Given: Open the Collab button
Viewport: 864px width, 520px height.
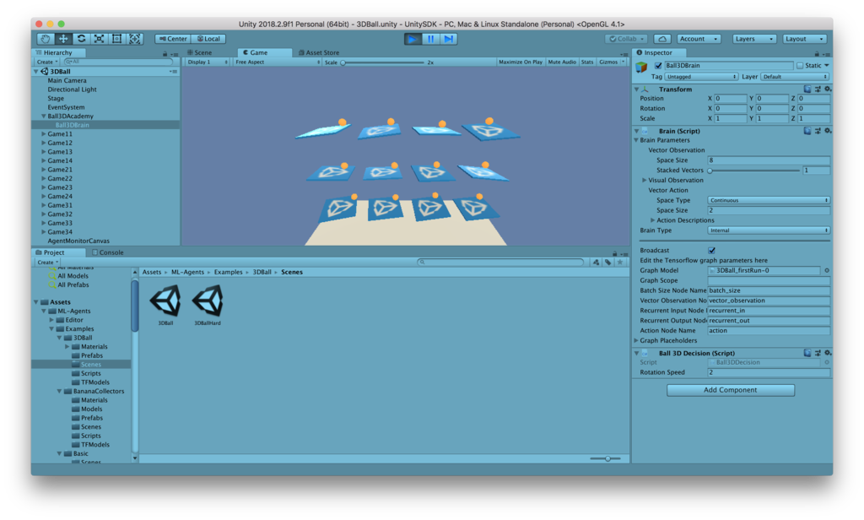Looking at the screenshot, I should pyautogui.click(x=626, y=39).
